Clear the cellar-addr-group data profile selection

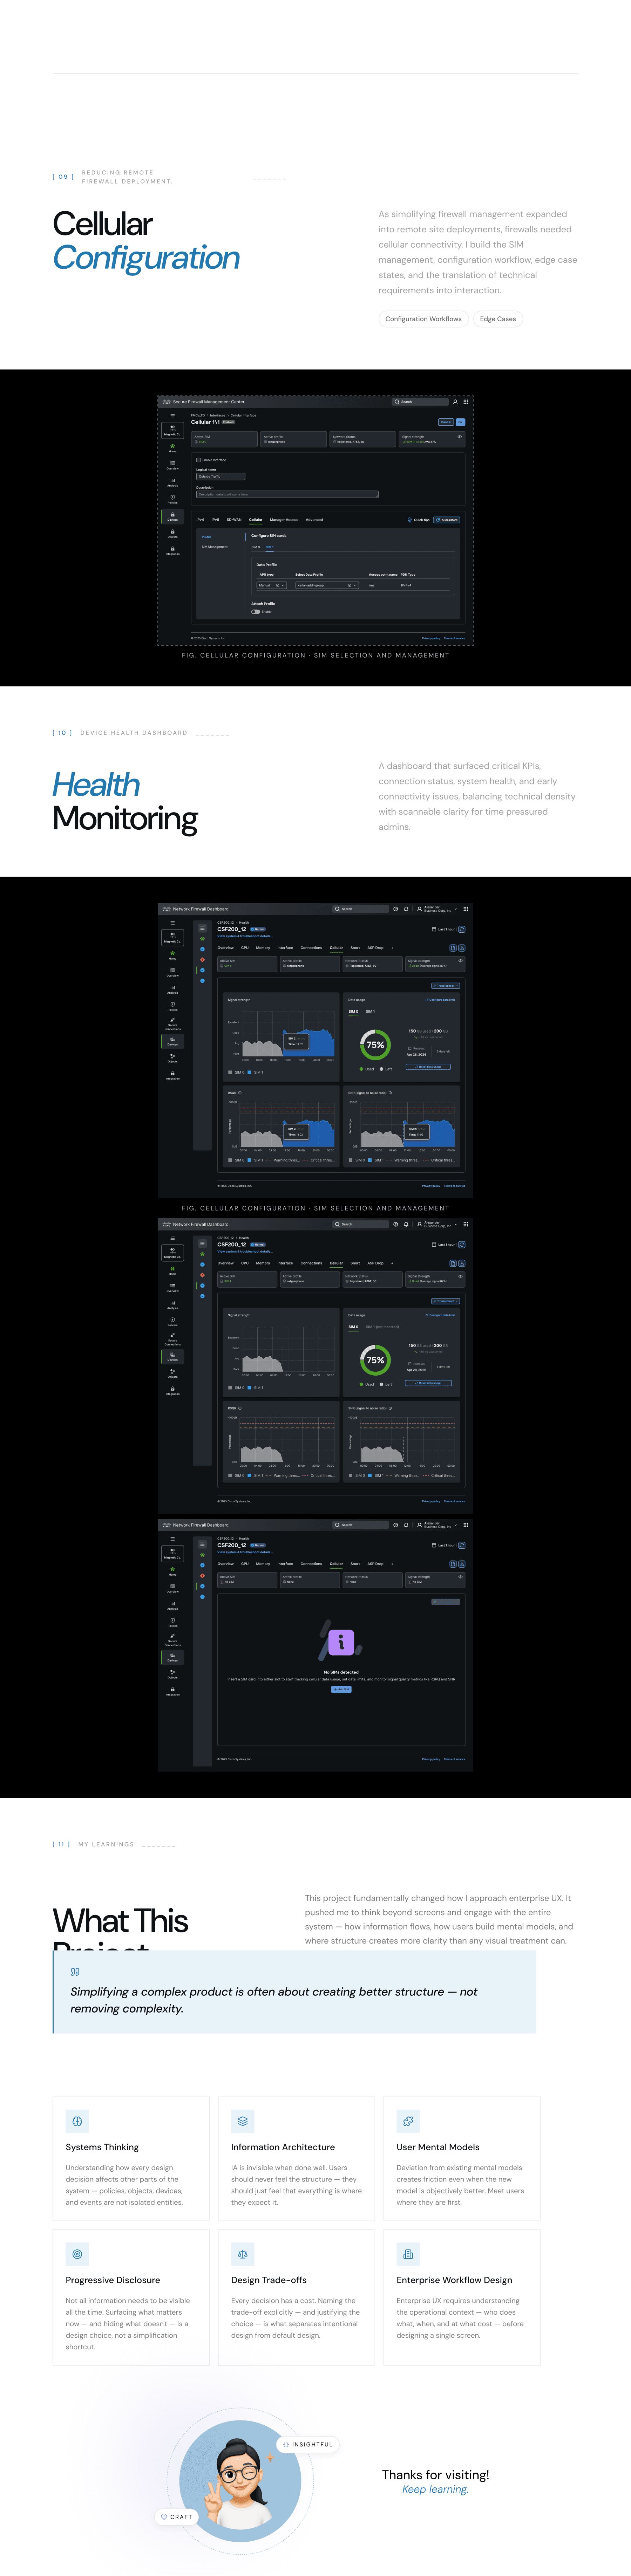pos(349,585)
